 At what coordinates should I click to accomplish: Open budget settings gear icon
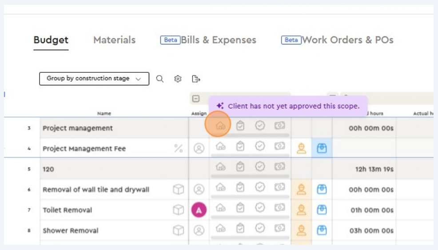pos(178,79)
